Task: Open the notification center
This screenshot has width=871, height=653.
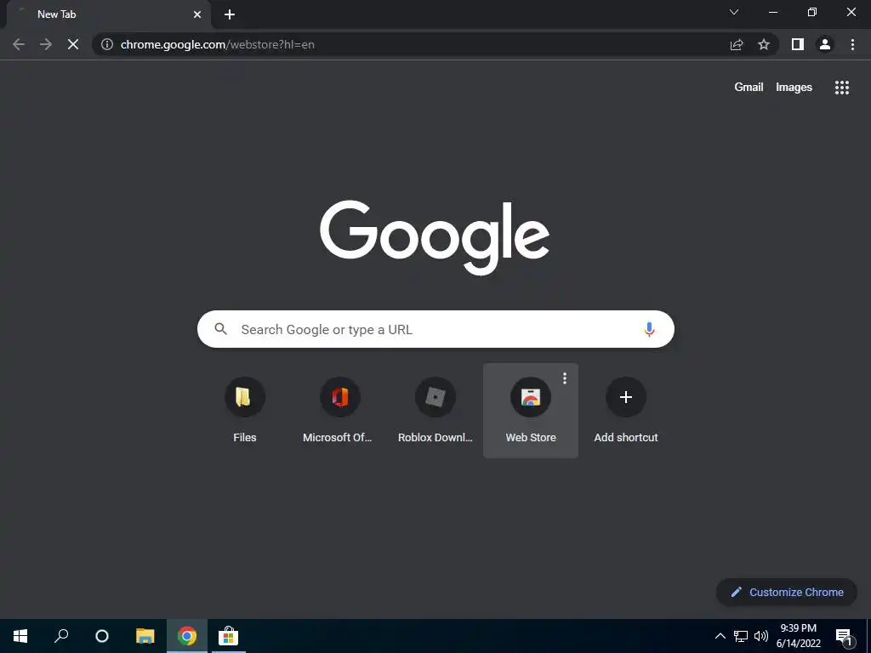Action: pos(844,637)
